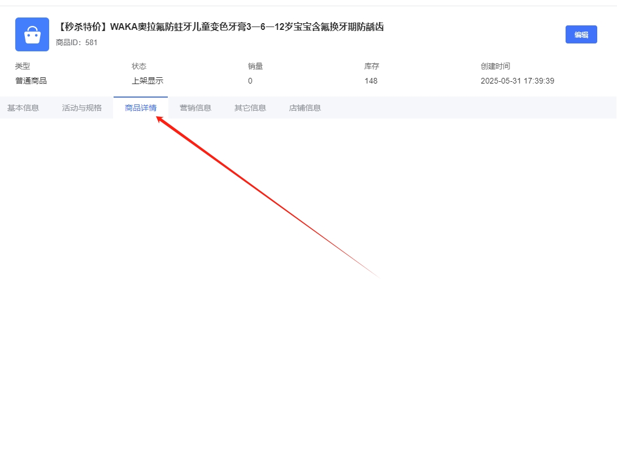Click the blue 编辑 button
This screenshot has width=617, height=465.
pos(581,34)
